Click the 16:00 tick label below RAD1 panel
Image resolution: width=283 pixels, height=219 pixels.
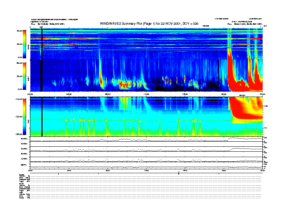tap(185, 94)
